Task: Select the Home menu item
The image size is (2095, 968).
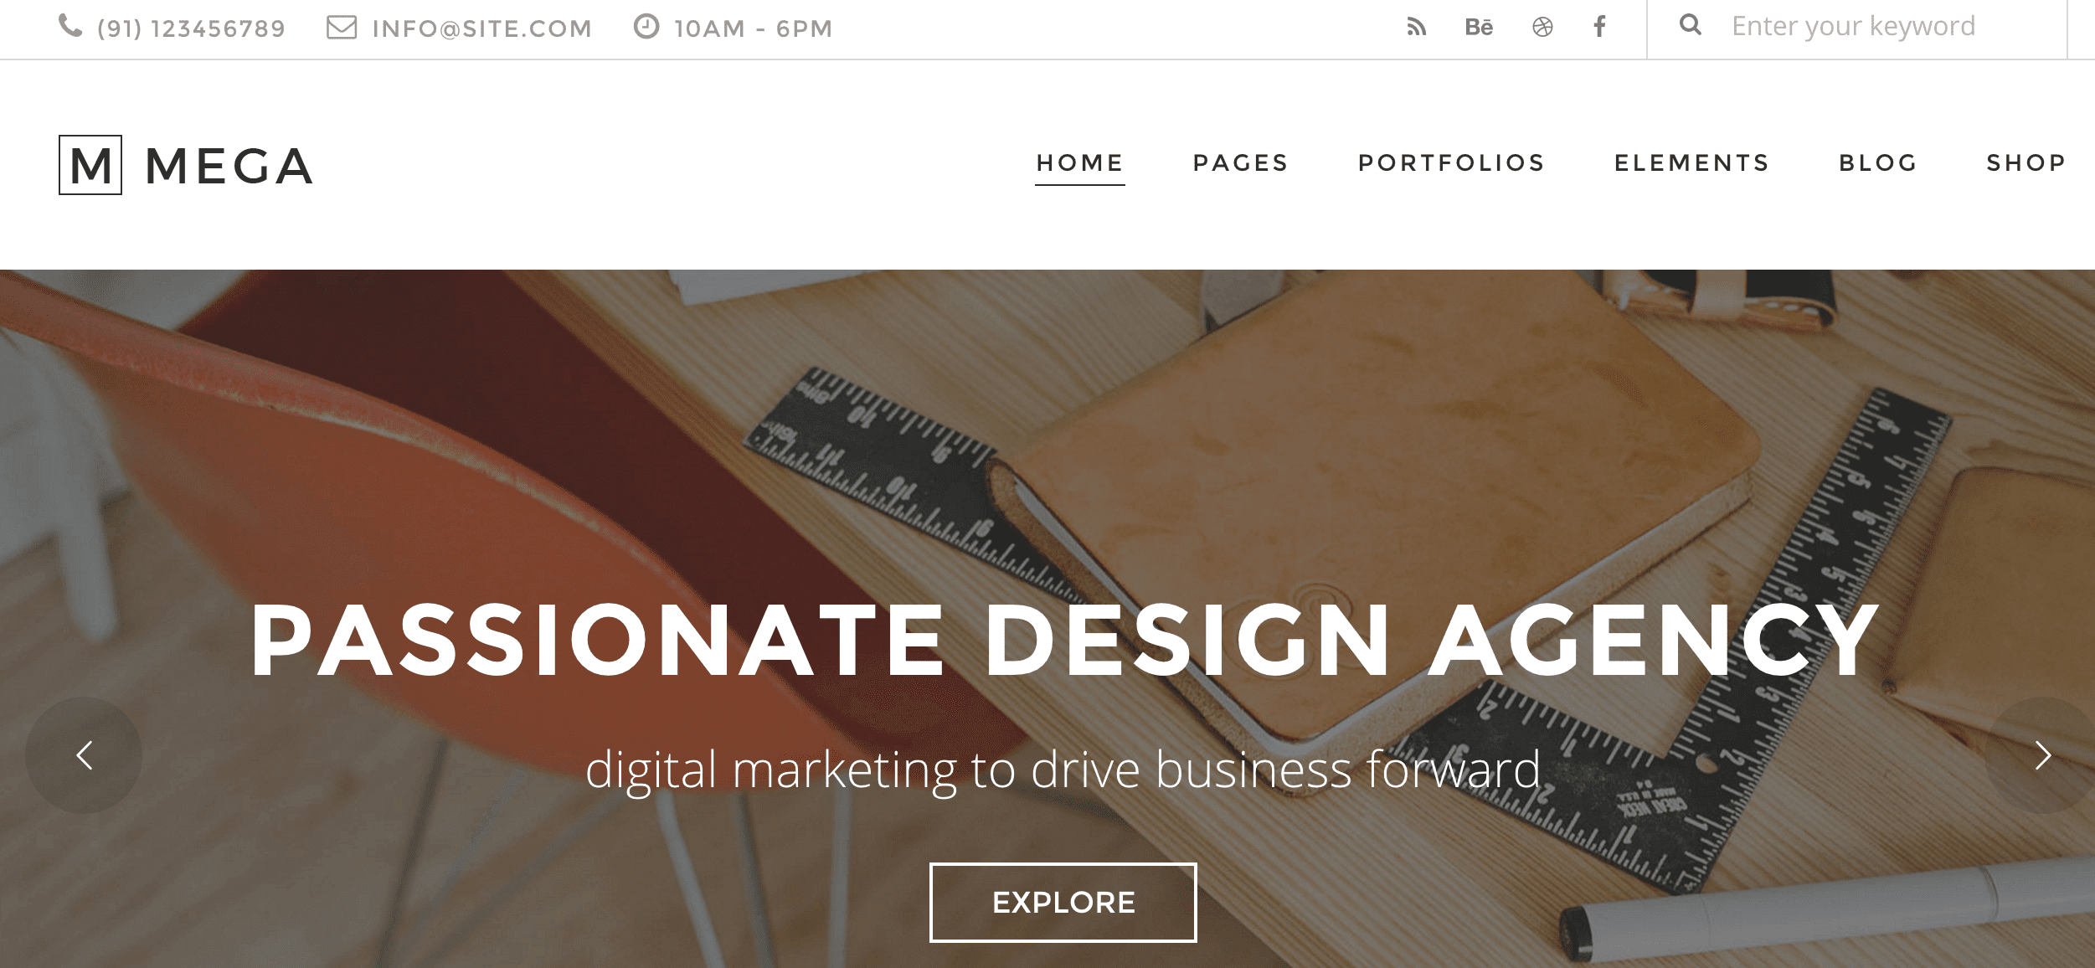Action: coord(1079,163)
